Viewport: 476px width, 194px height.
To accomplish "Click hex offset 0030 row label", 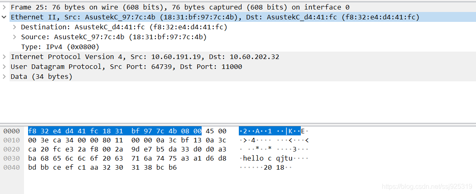I will click(x=12, y=158).
